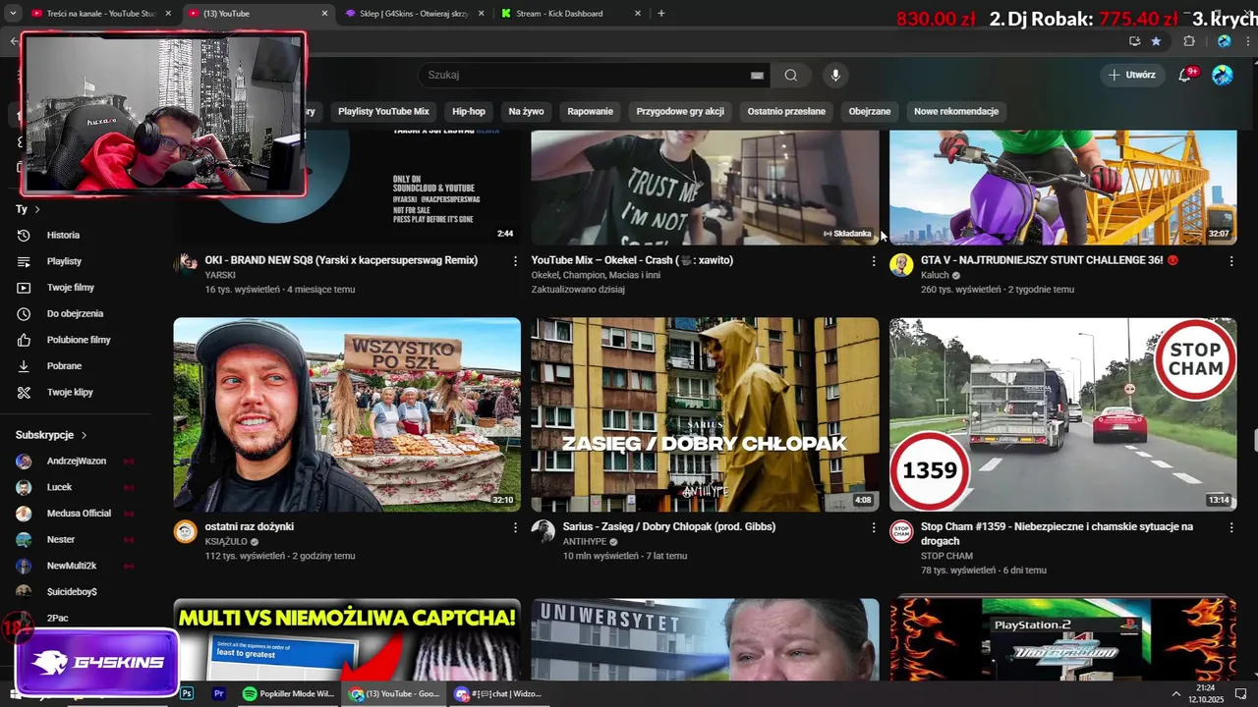The image size is (1258, 707).
Task: Expand the Ty section chevron
Action: [37, 209]
